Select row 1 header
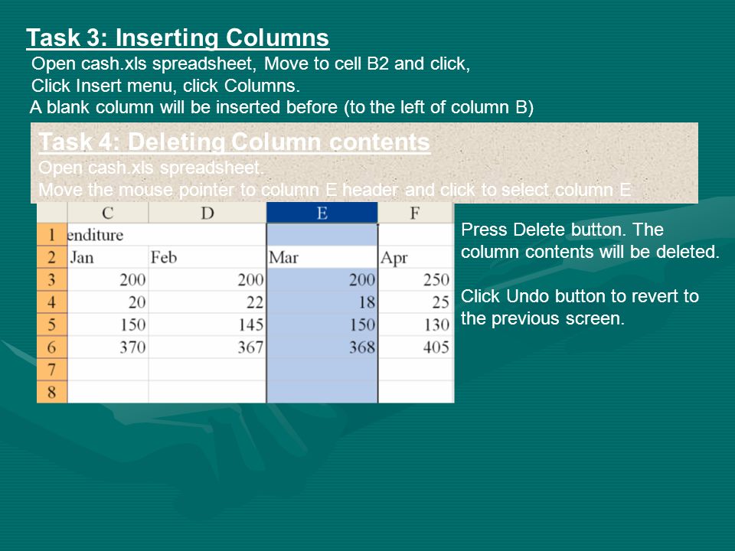This screenshot has width=735, height=551. 52,235
